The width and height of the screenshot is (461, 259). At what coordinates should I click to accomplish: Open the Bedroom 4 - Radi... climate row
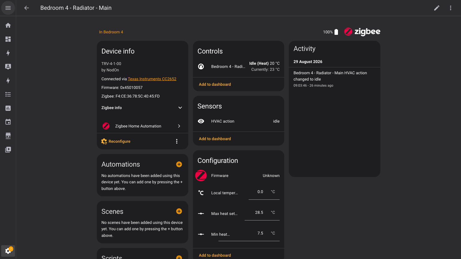tap(239, 66)
